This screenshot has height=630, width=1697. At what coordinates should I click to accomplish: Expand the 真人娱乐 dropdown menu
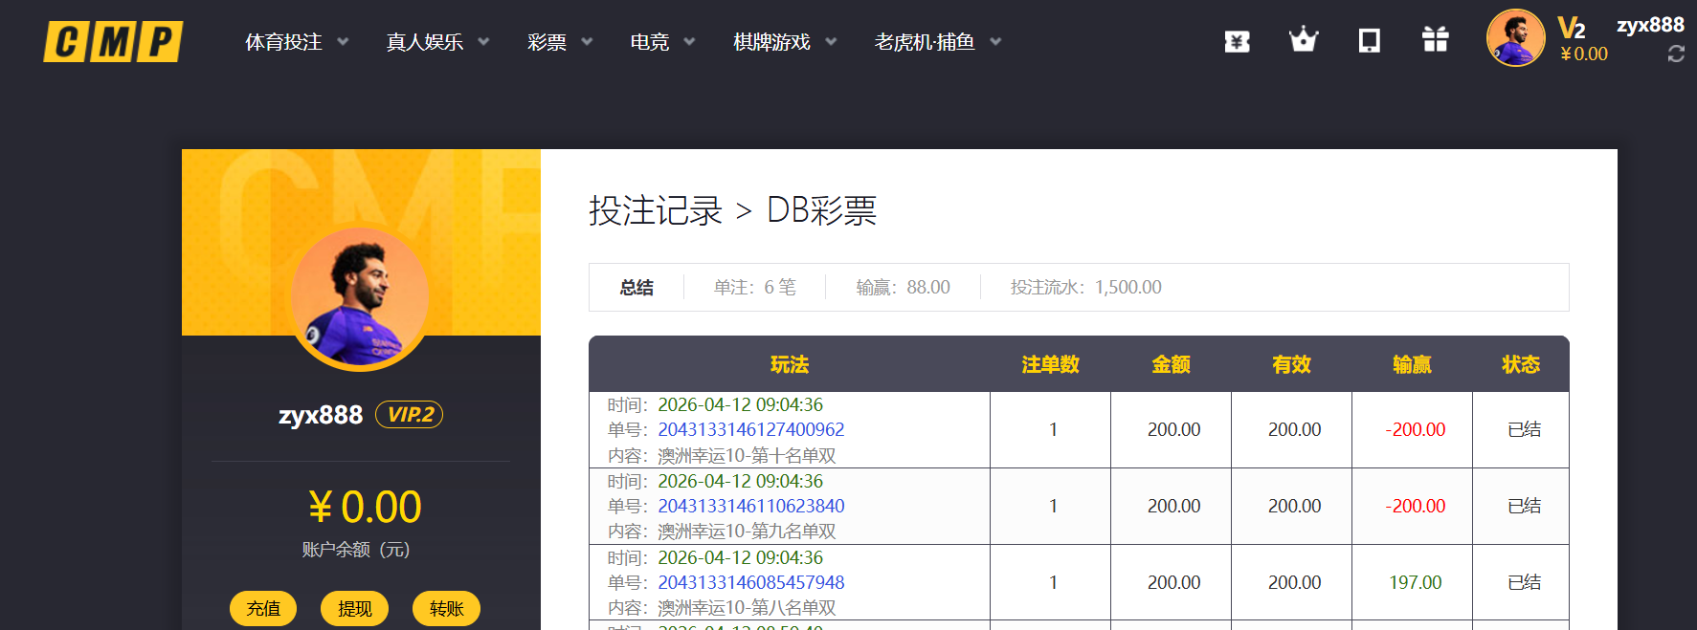click(436, 42)
